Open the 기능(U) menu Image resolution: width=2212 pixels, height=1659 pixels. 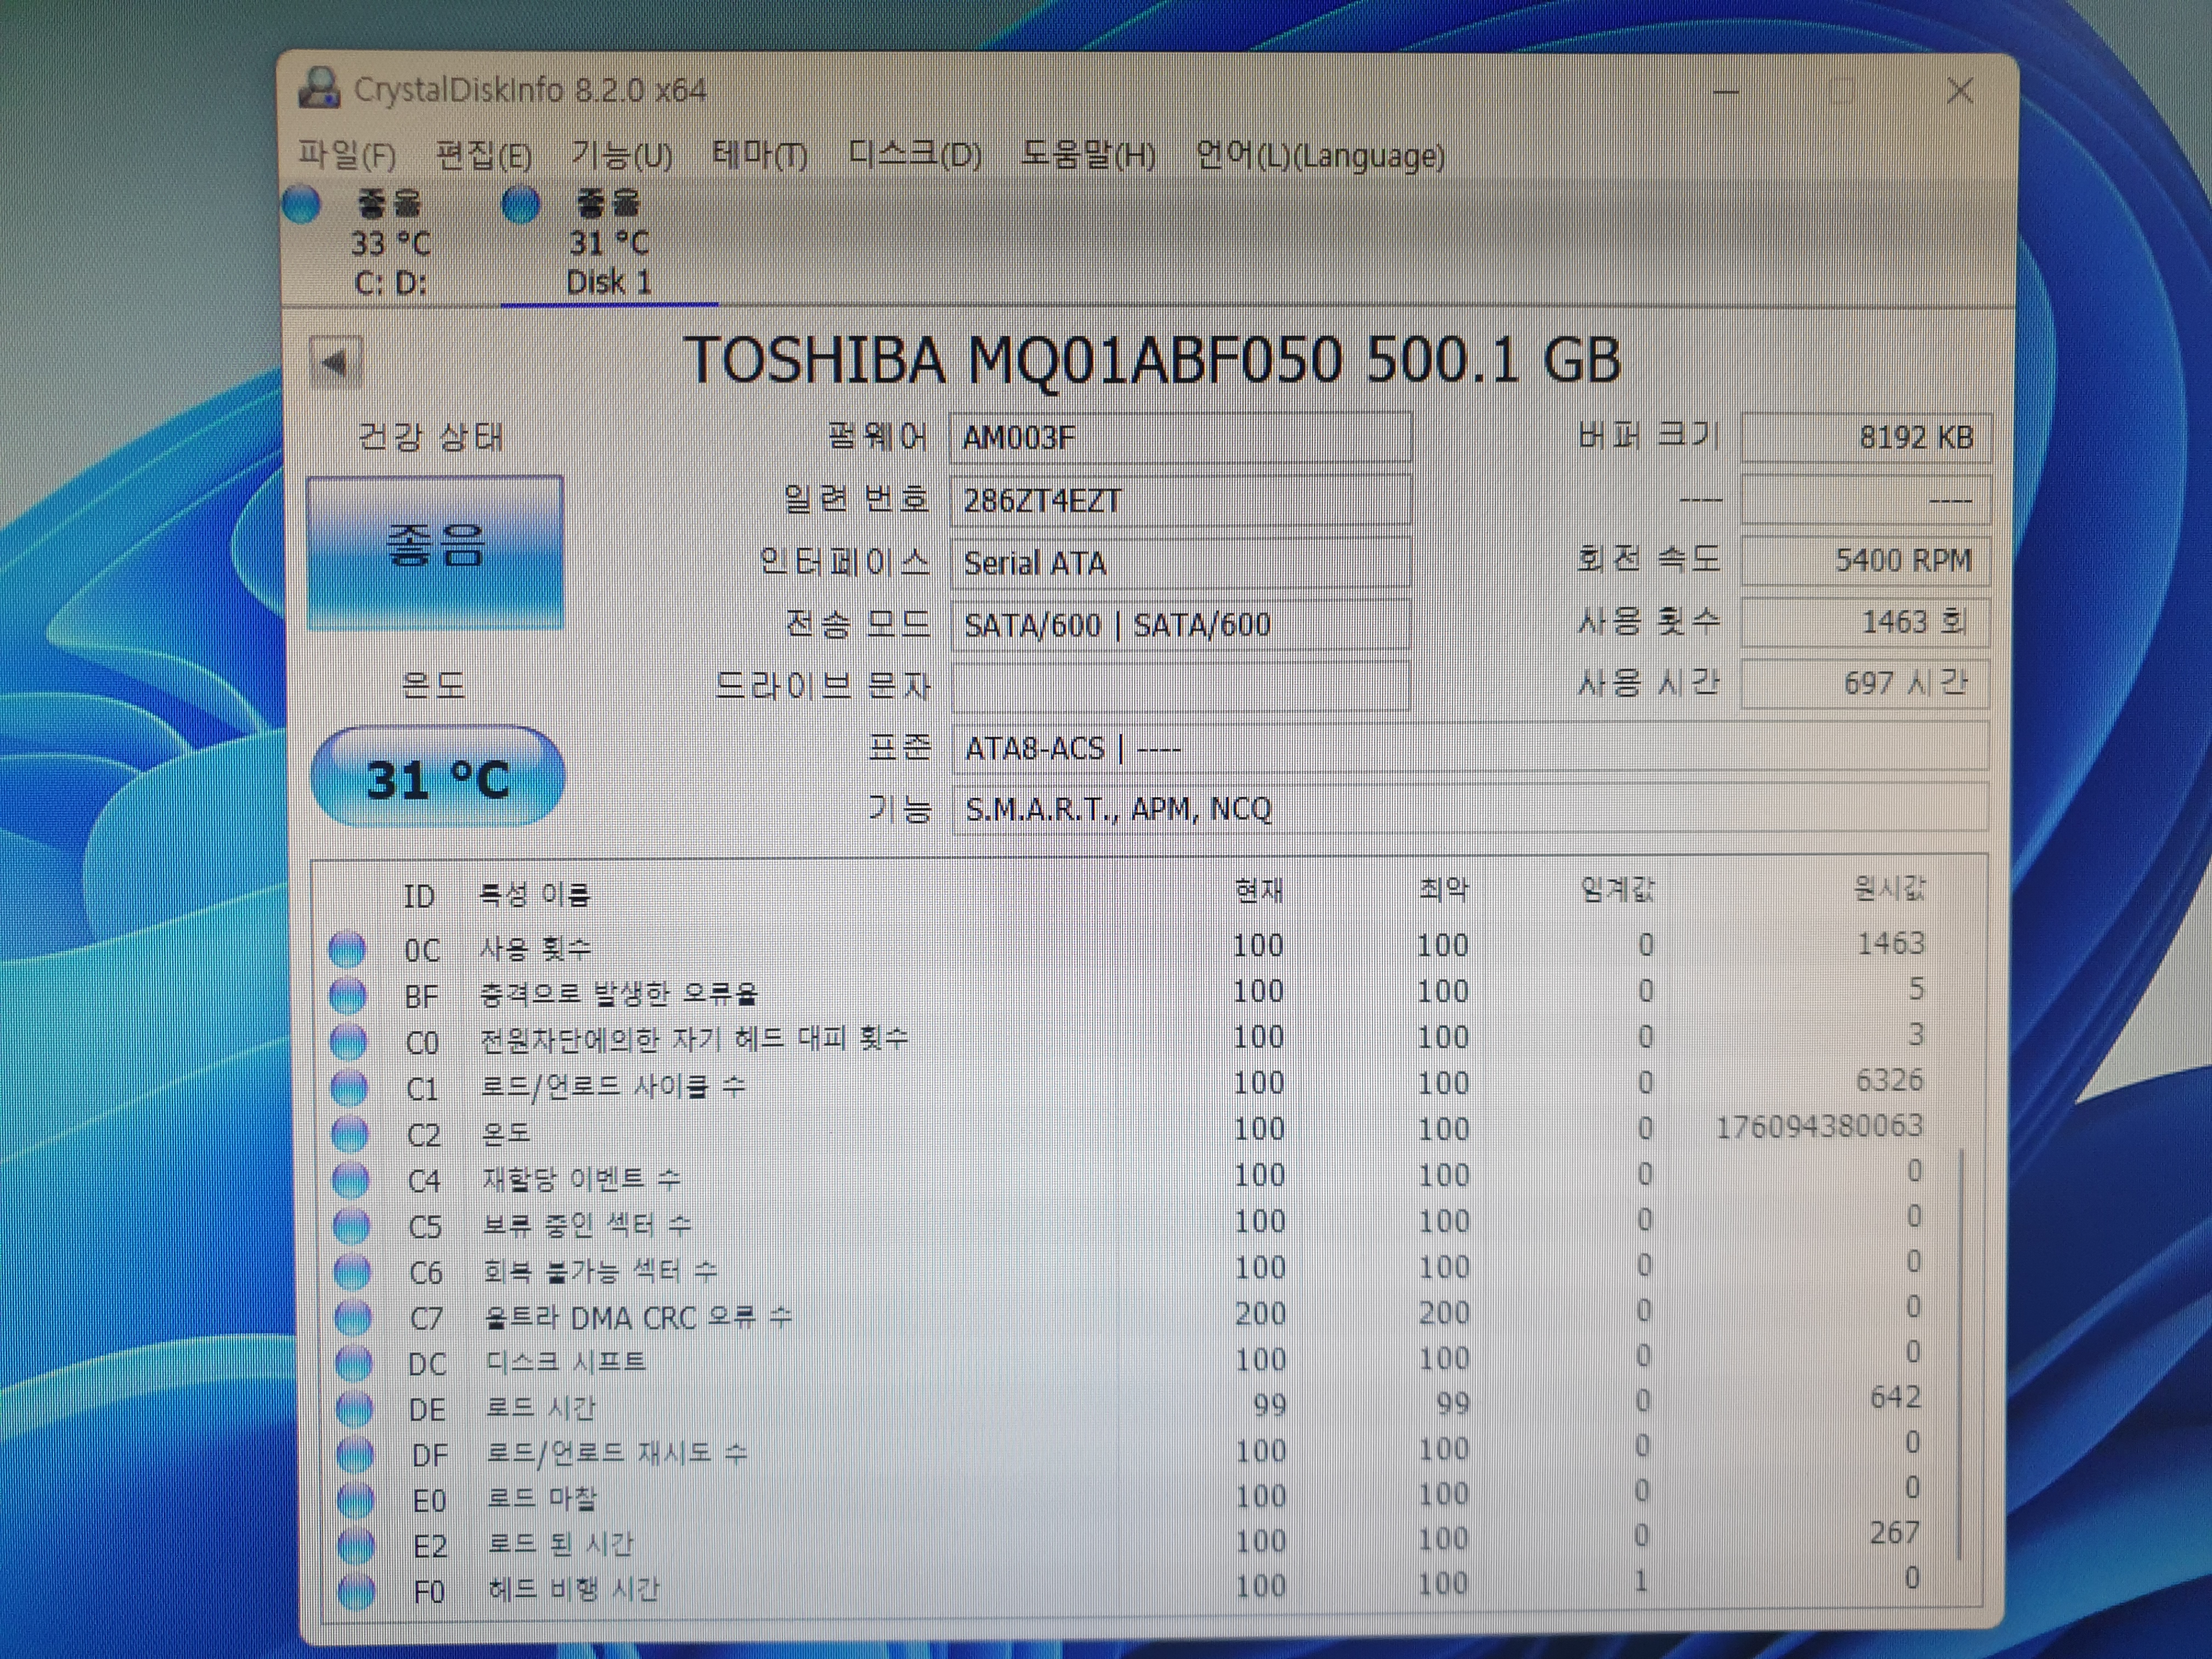coord(621,155)
